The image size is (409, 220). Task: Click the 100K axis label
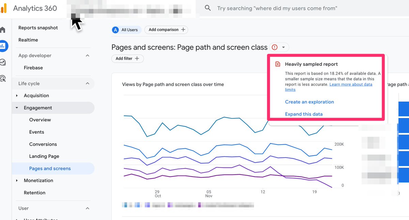pyautogui.click(x=339, y=167)
